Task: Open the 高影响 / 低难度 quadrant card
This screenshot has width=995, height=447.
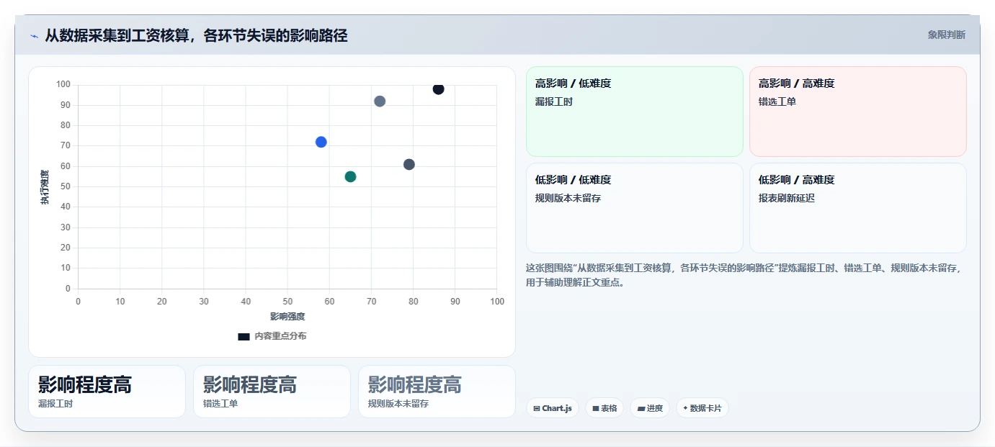Action: (x=634, y=112)
